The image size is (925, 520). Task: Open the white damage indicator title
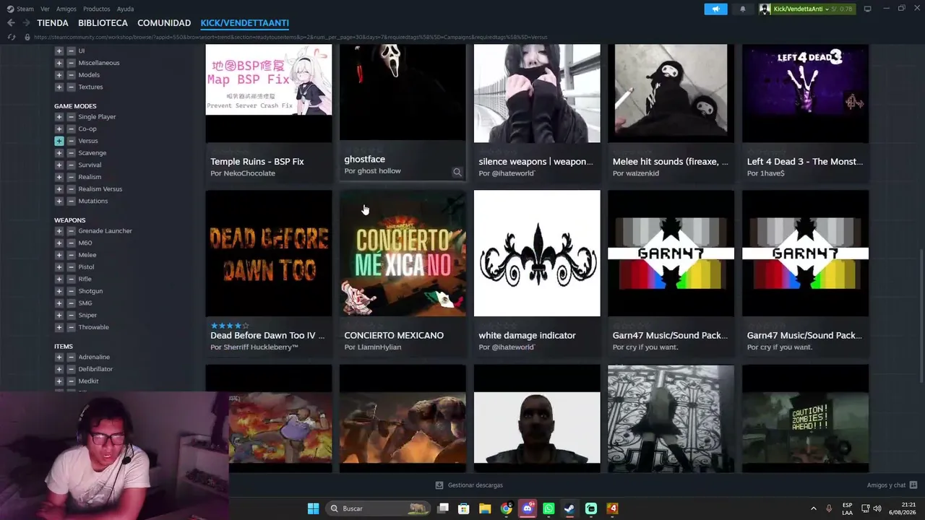coord(527,335)
